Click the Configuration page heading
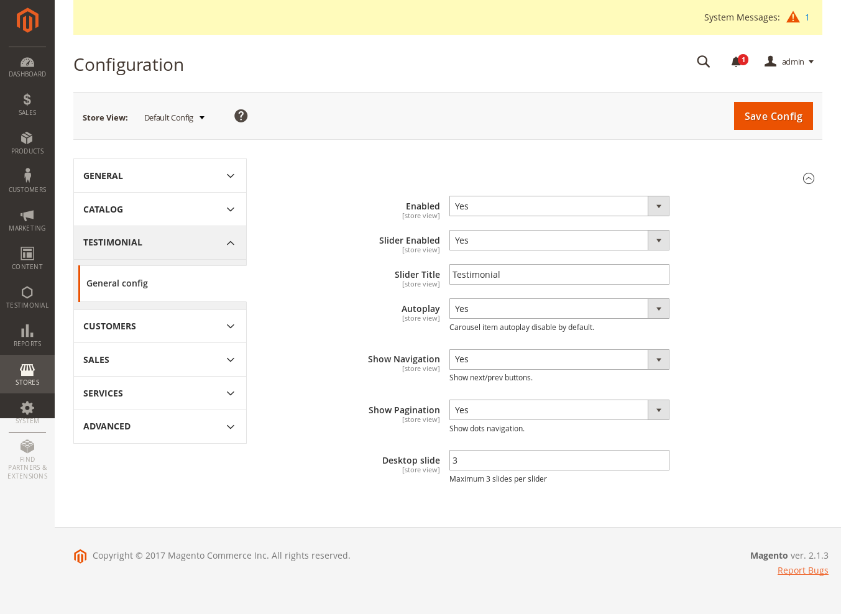841x614 pixels. (x=129, y=65)
